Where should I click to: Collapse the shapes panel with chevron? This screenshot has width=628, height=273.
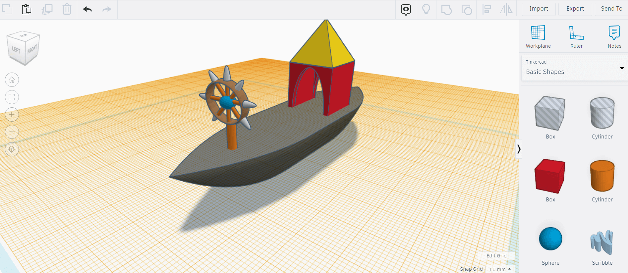pyautogui.click(x=519, y=149)
